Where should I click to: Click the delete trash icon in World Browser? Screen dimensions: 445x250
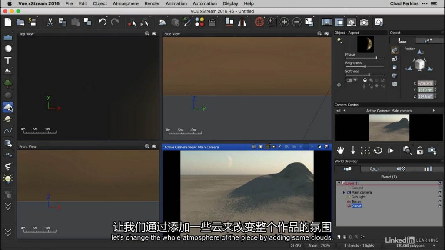345,237
